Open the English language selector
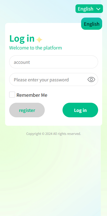 coord(89,9)
